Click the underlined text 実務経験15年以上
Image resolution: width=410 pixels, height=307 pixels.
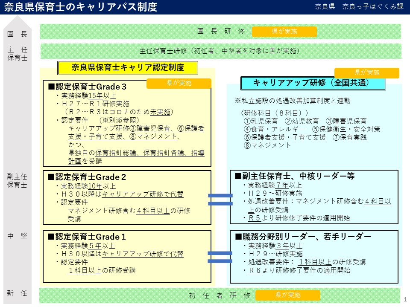[x=89, y=96]
